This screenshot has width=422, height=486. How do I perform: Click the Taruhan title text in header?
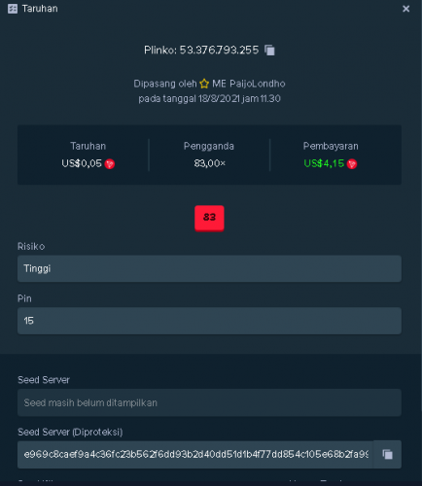[40, 9]
